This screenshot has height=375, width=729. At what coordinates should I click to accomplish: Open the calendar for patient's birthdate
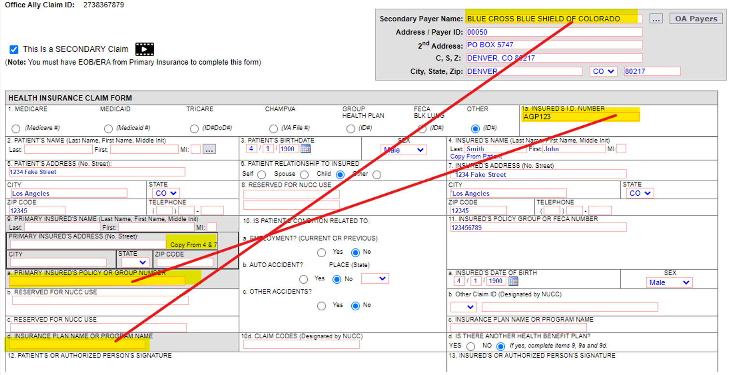pos(305,148)
